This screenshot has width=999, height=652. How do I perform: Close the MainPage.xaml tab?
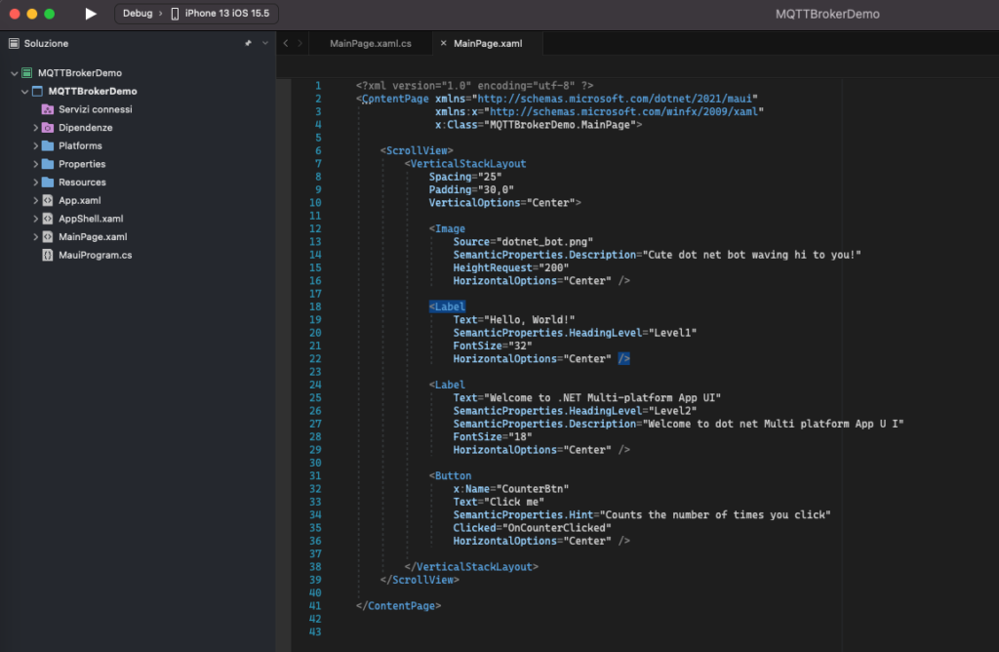(x=444, y=43)
